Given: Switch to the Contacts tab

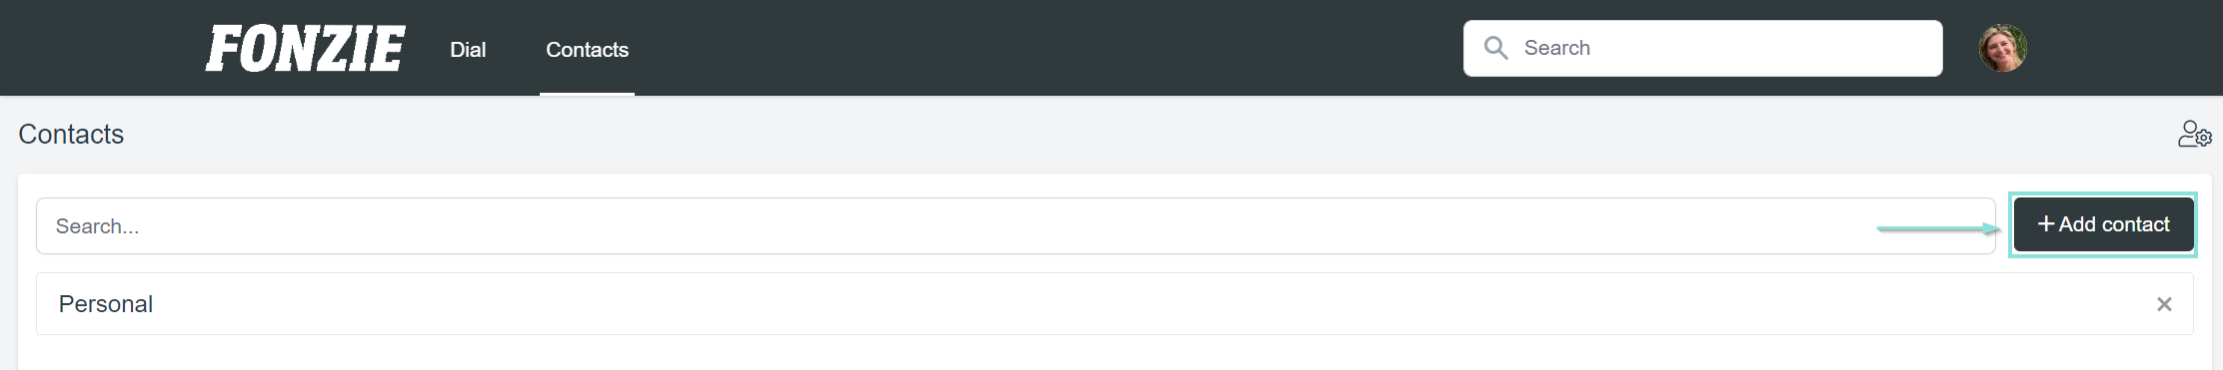Looking at the screenshot, I should (x=587, y=50).
